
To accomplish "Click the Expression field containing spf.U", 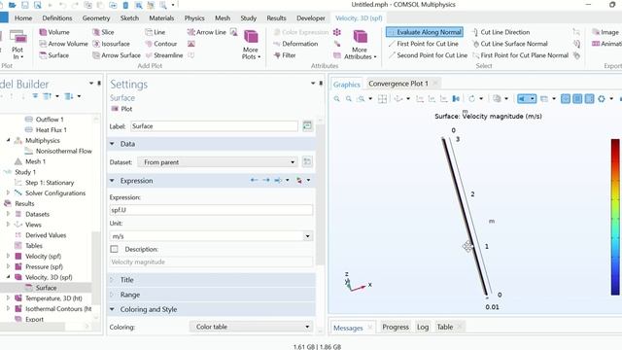I will 211,210.
